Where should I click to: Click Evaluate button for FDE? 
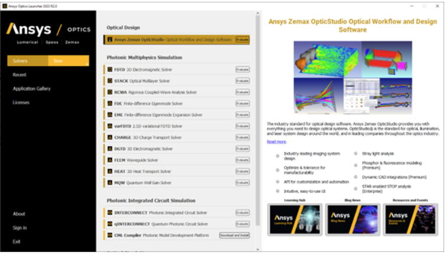click(x=242, y=104)
